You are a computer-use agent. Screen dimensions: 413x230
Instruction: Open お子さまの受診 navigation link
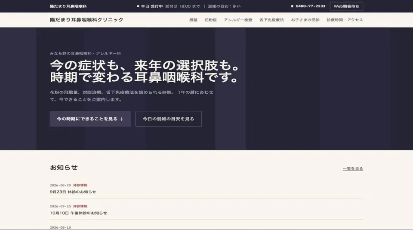(x=305, y=20)
